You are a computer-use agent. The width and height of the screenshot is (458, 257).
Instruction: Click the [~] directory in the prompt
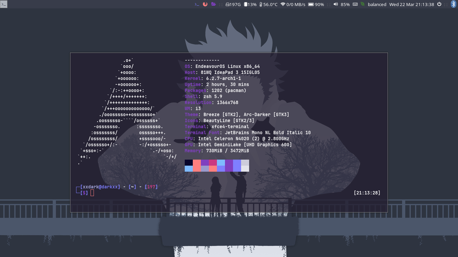132,187
